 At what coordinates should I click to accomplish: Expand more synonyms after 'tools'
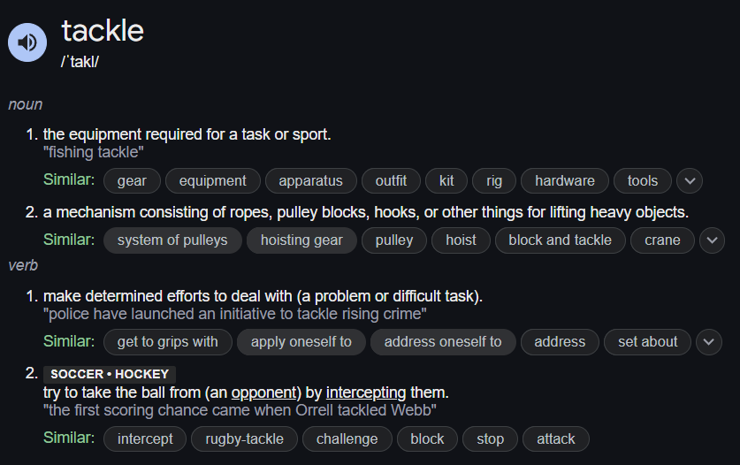(690, 181)
